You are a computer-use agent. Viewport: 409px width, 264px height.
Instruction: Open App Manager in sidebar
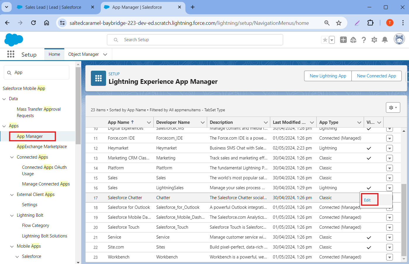(30, 136)
